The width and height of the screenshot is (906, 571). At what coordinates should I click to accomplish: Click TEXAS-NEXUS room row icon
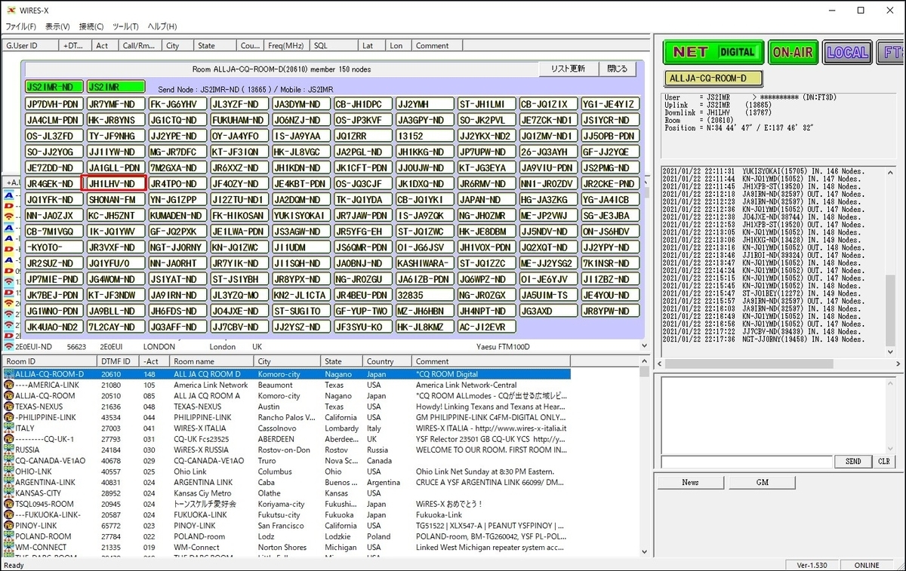(8, 407)
